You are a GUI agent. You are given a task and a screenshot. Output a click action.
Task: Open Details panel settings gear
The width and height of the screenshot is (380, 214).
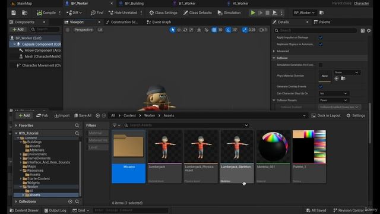tap(369, 30)
